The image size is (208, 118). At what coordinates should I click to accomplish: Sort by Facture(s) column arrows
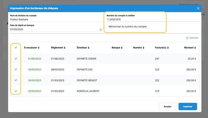click(x=168, y=48)
